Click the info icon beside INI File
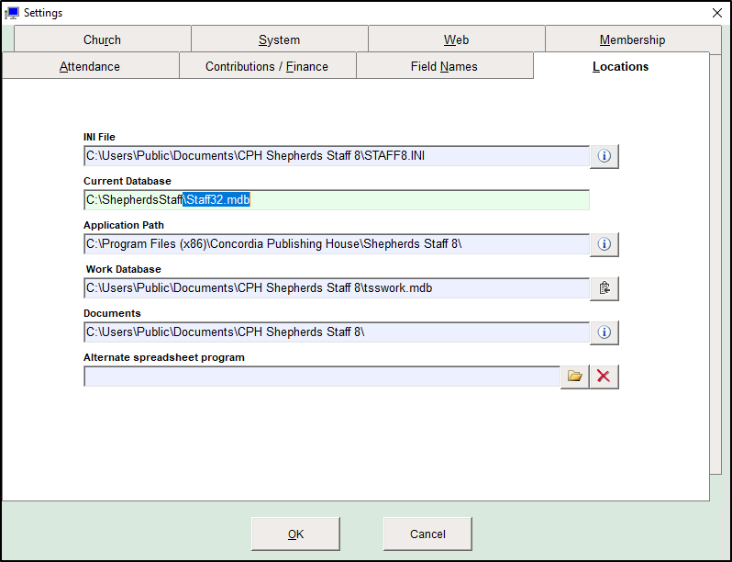732x562 pixels. tap(604, 156)
